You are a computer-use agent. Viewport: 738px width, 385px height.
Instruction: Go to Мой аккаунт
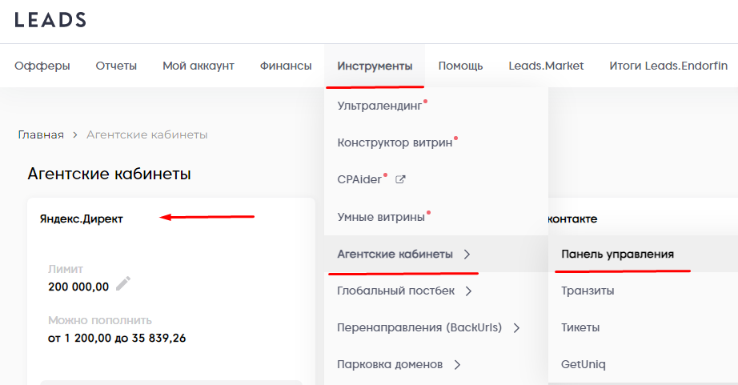[199, 66]
